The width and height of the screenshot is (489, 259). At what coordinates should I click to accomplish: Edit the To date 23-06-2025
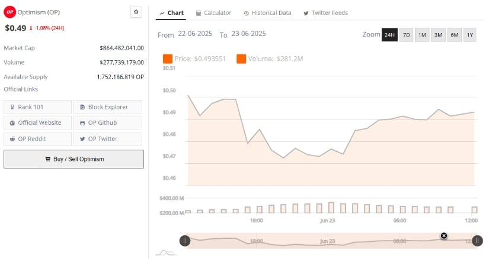[x=248, y=34]
